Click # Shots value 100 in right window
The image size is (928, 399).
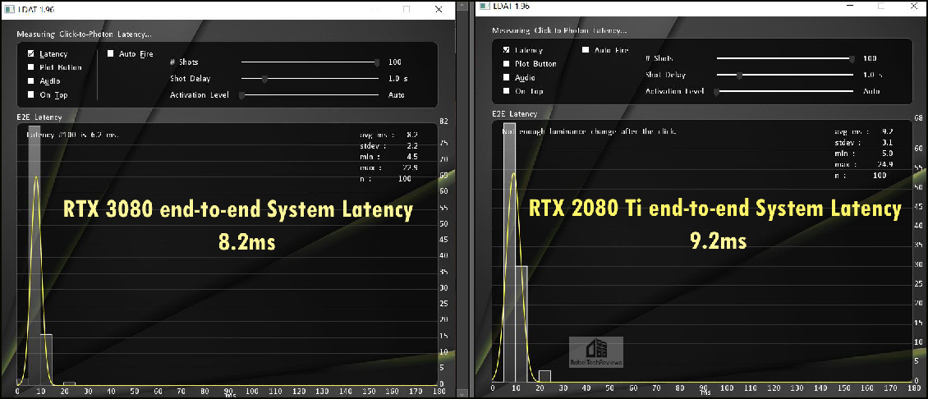tap(870, 58)
